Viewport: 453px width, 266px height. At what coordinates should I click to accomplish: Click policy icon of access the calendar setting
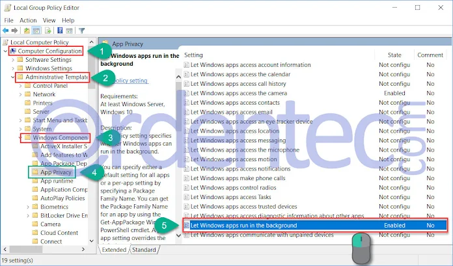[x=187, y=74]
